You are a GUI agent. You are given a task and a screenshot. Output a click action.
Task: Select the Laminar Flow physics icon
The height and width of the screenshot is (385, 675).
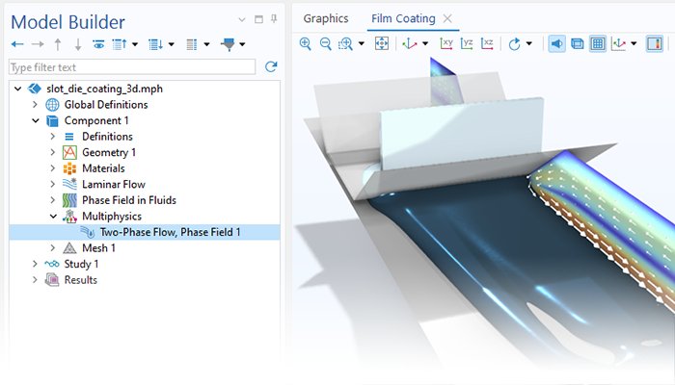coord(69,184)
